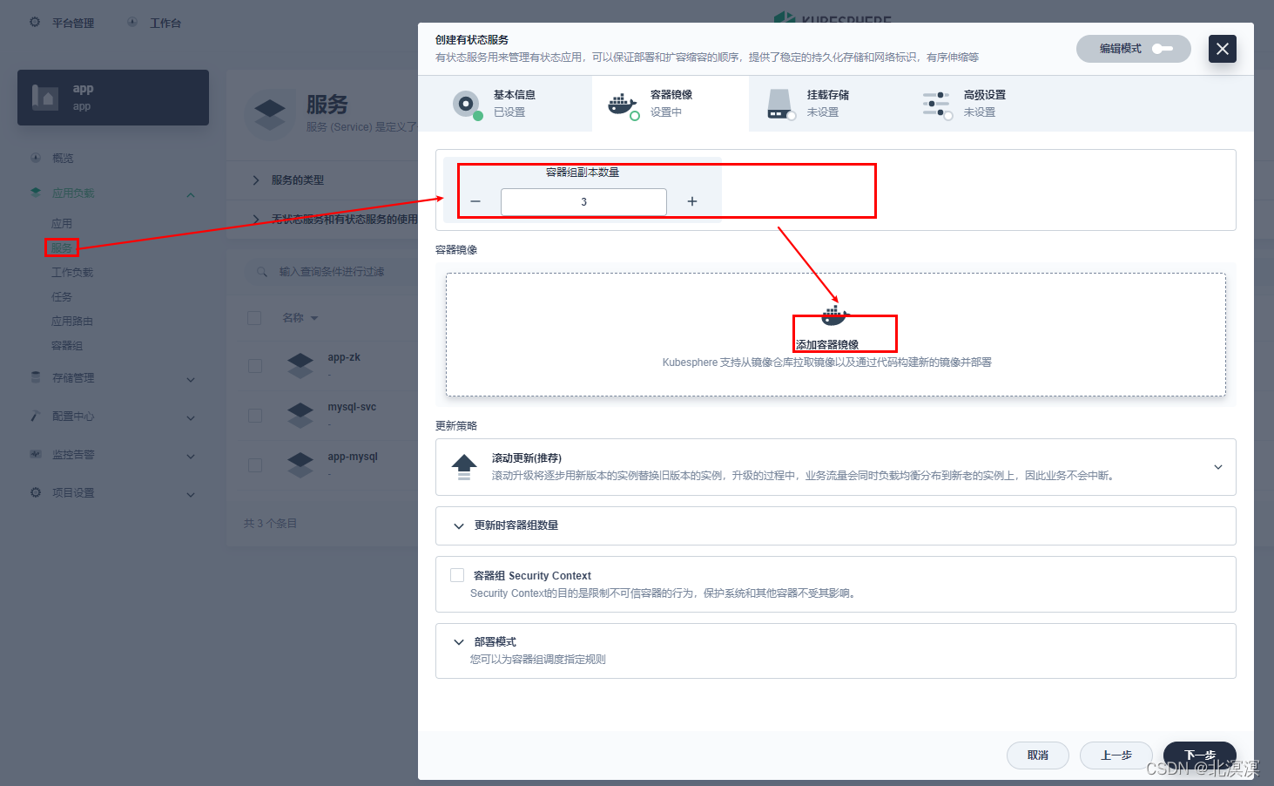Click the 上一步 button

[x=1116, y=756]
